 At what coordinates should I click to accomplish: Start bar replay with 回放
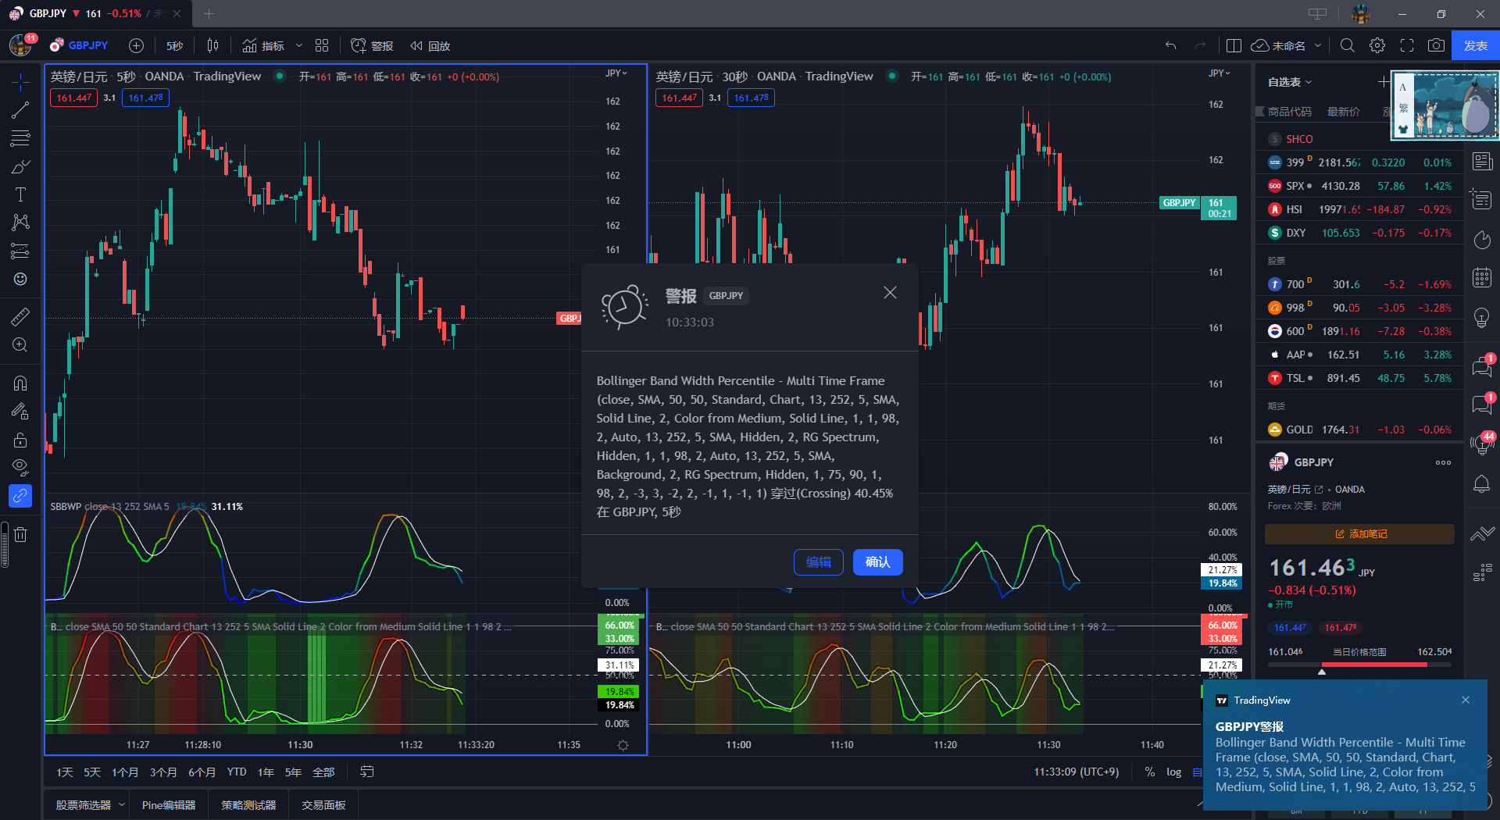coord(430,46)
